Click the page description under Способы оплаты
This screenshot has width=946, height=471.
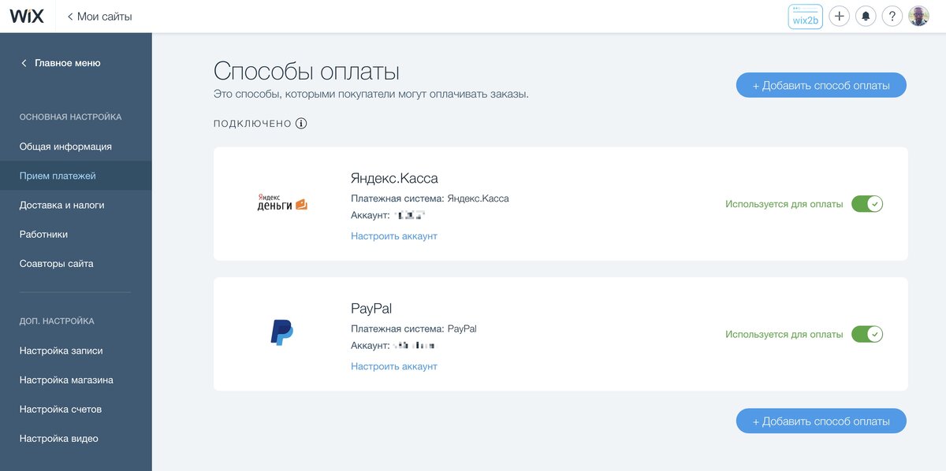pyautogui.click(x=371, y=94)
